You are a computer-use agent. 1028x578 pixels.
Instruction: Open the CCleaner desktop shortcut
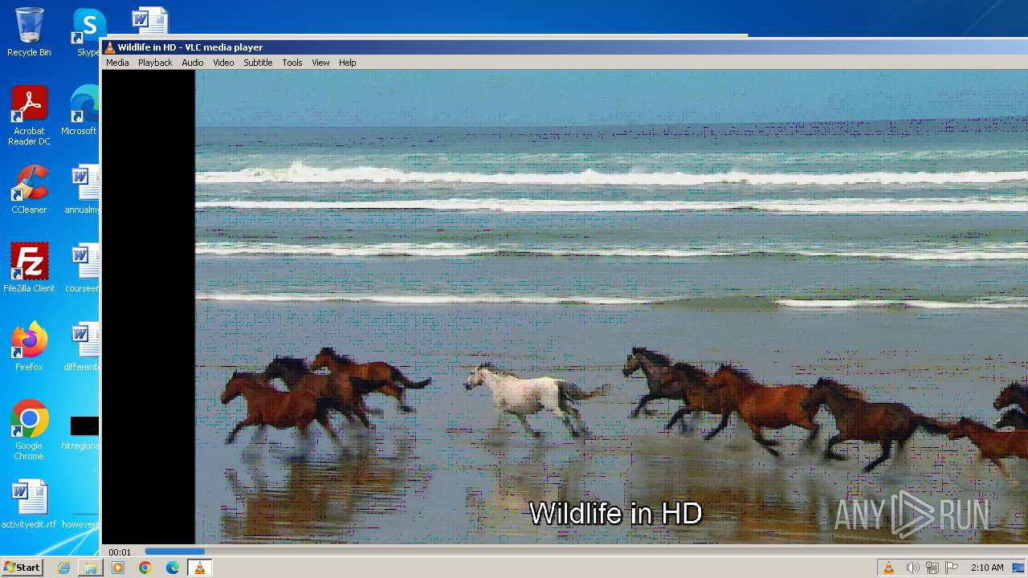point(29,189)
